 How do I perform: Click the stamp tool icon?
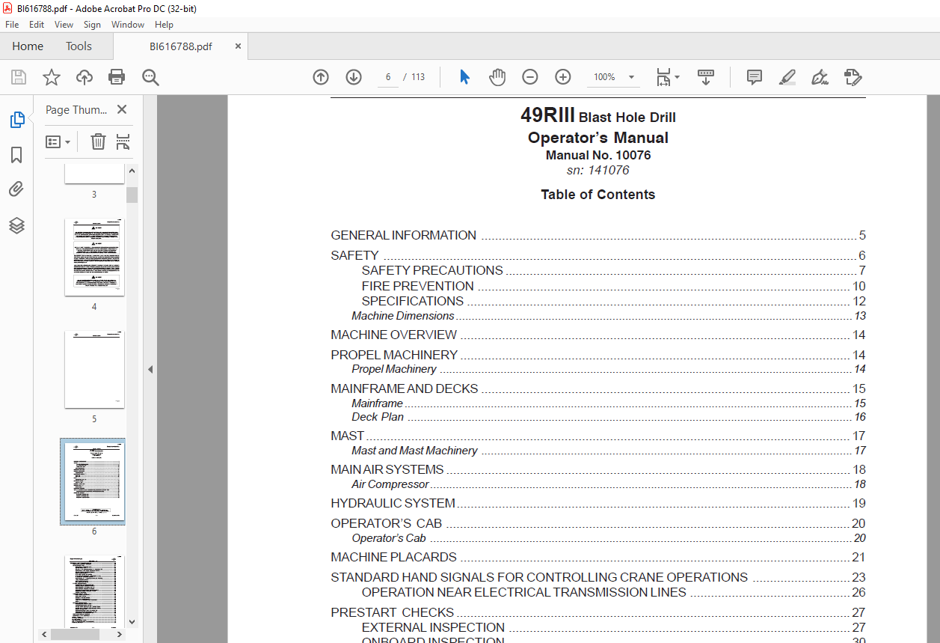click(853, 77)
